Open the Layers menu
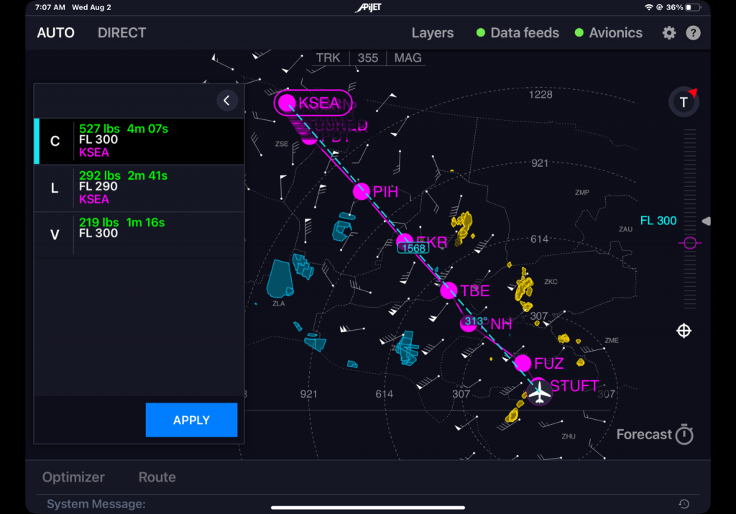Viewport: 736px width, 514px height. click(x=432, y=33)
